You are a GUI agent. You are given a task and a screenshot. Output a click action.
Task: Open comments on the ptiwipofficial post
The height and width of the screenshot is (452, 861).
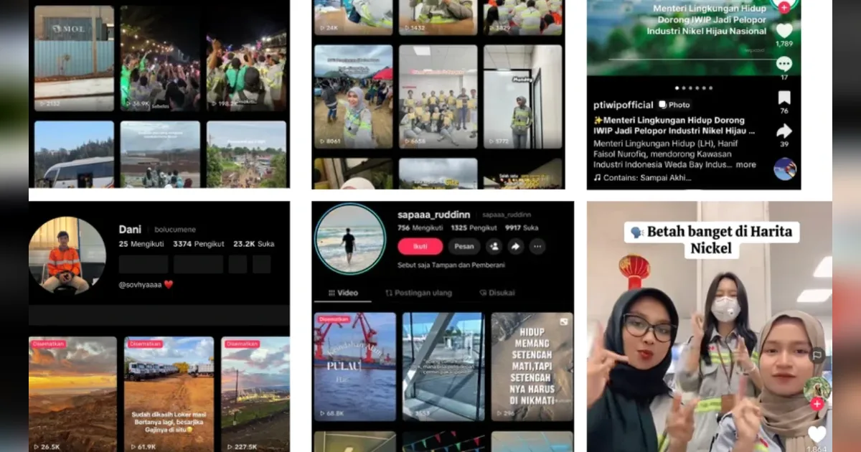coord(784,64)
